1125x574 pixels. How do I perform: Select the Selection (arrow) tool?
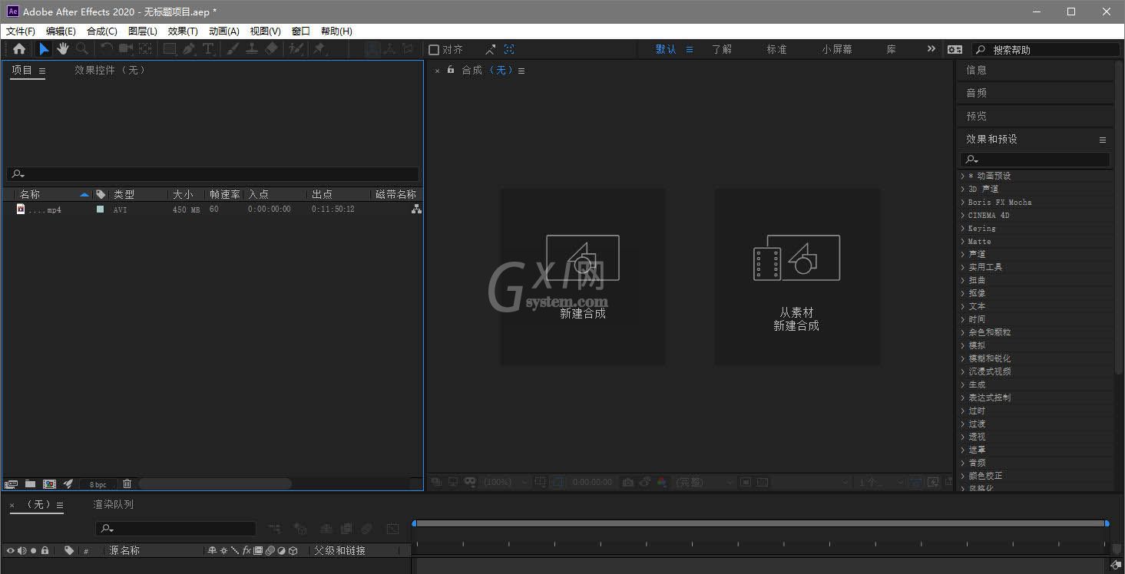coord(44,49)
